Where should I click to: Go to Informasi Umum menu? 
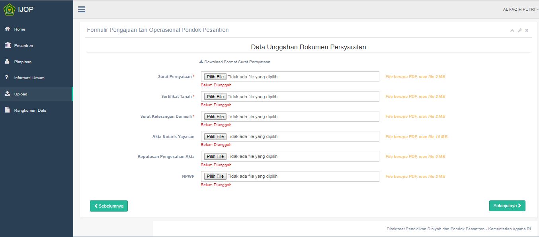(29, 78)
